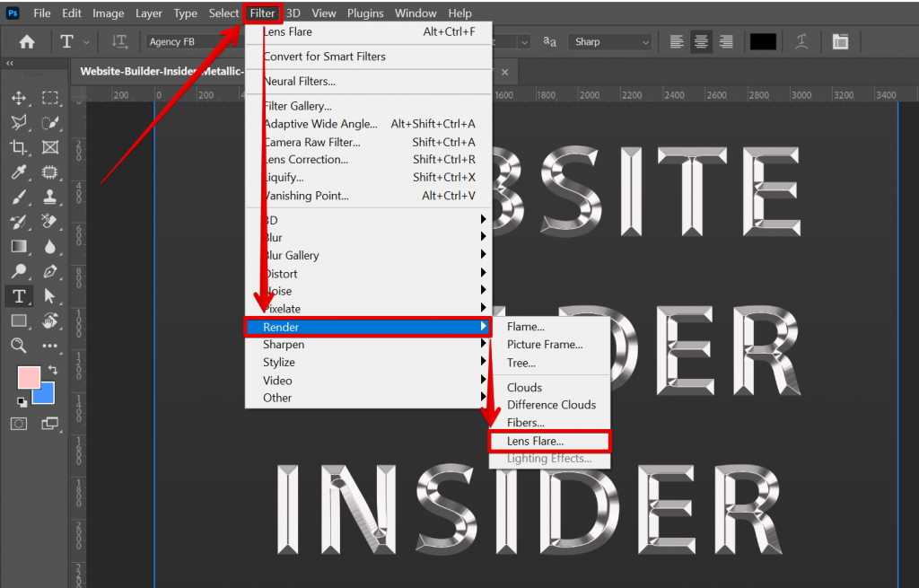Click the swap foreground and background colors arrow
Screen dimensions: 919x588
[x=53, y=369]
